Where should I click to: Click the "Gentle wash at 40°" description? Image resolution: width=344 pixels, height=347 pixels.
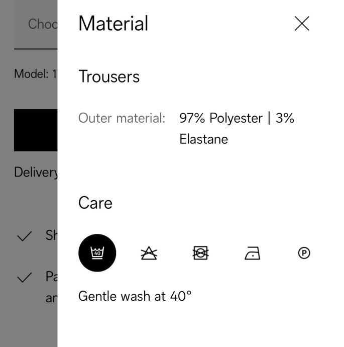(135, 296)
